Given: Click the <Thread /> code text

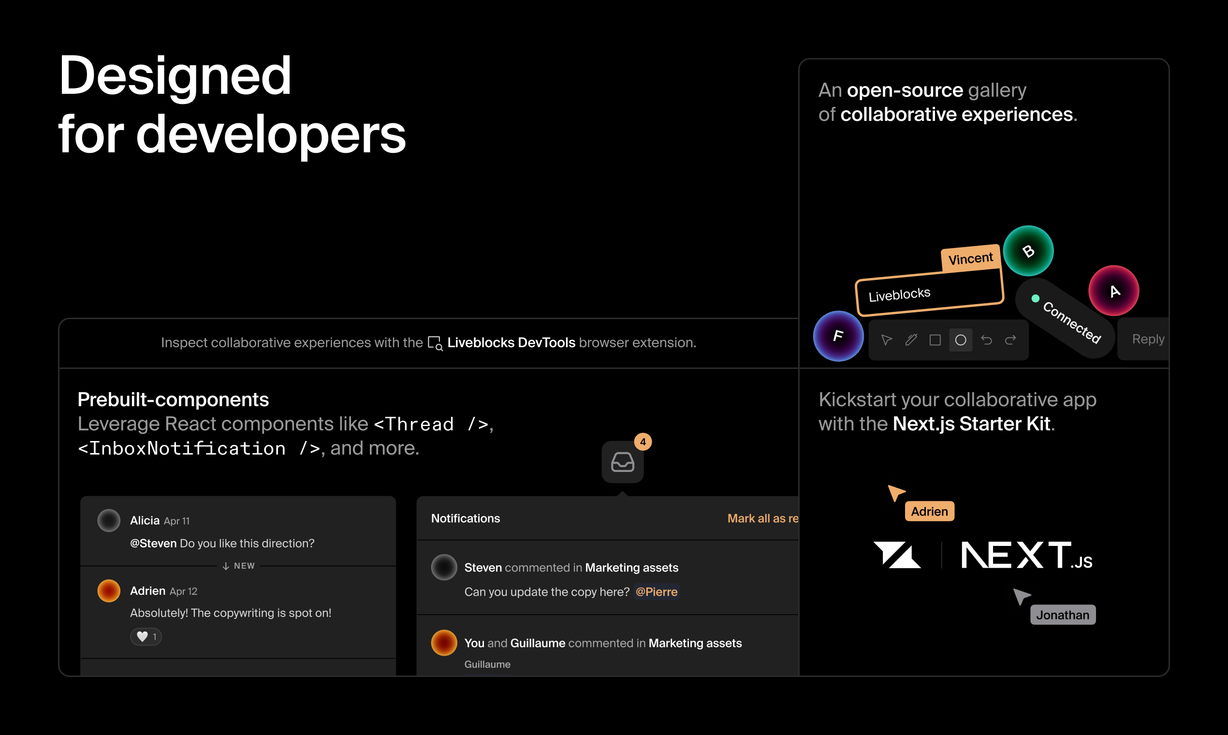Looking at the screenshot, I should tap(431, 424).
